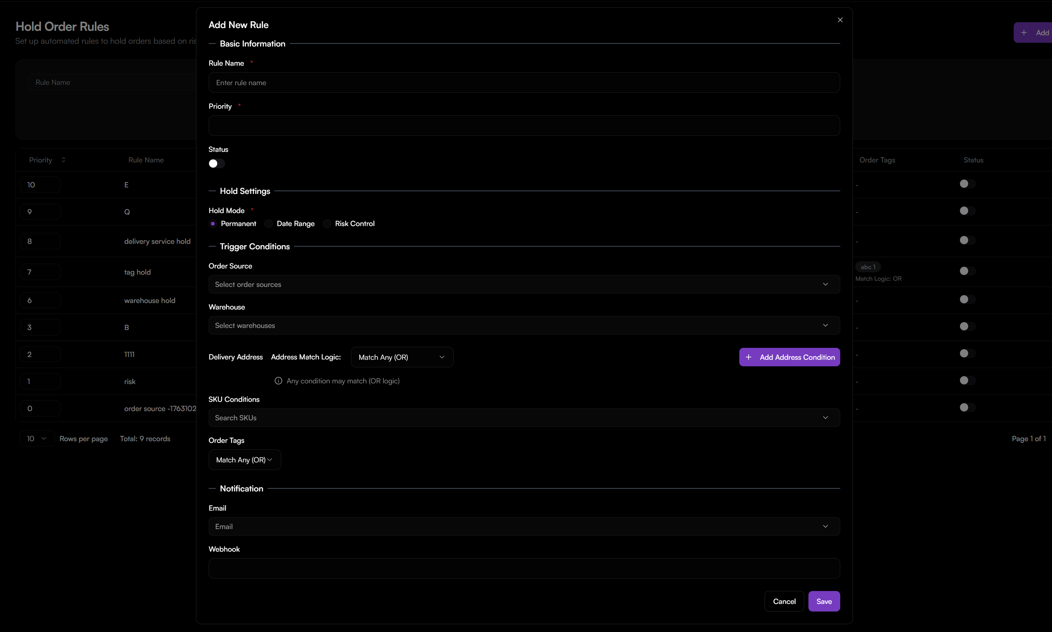Click the chevron in Email notification field
The height and width of the screenshot is (632, 1052).
[825, 526]
